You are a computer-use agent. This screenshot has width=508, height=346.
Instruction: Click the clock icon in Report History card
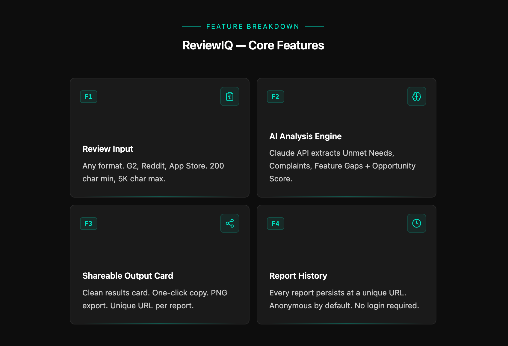click(417, 223)
